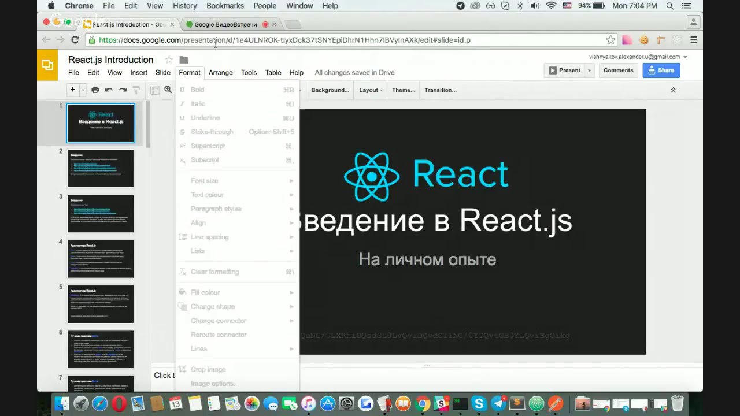
Task: Select the Zoom magnifier tool
Action: pyautogui.click(x=168, y=90)
